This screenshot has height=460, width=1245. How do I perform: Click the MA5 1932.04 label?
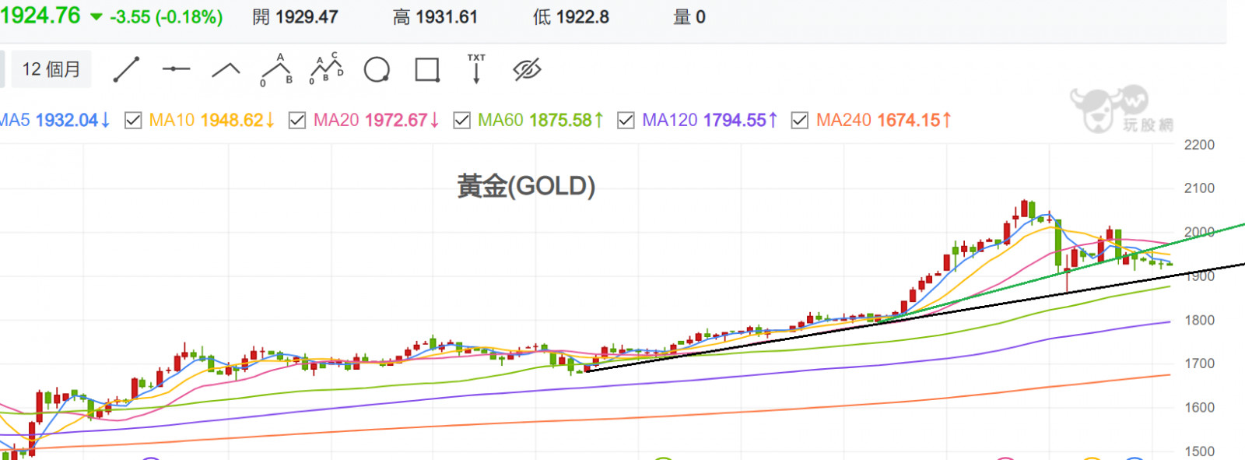(x=54, y=121)
